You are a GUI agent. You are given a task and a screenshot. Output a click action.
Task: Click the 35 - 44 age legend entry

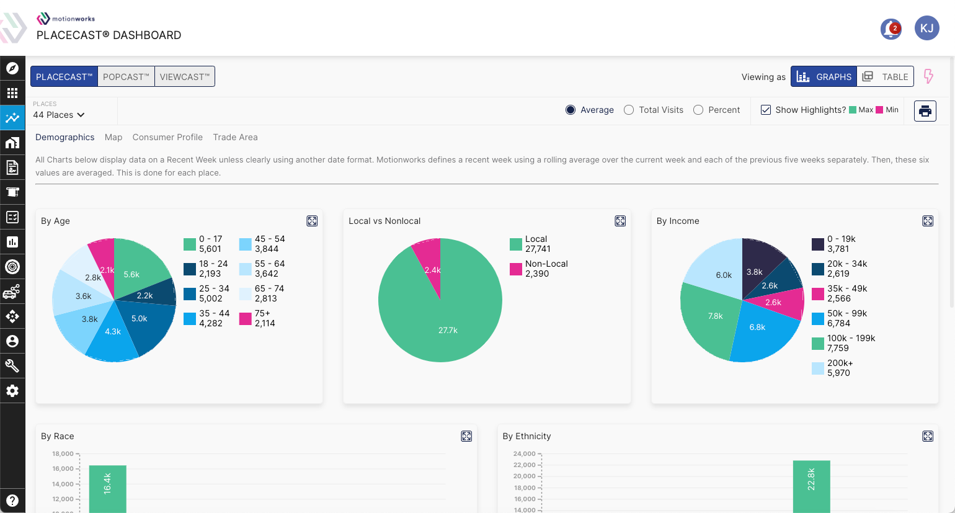pos(207,318)
